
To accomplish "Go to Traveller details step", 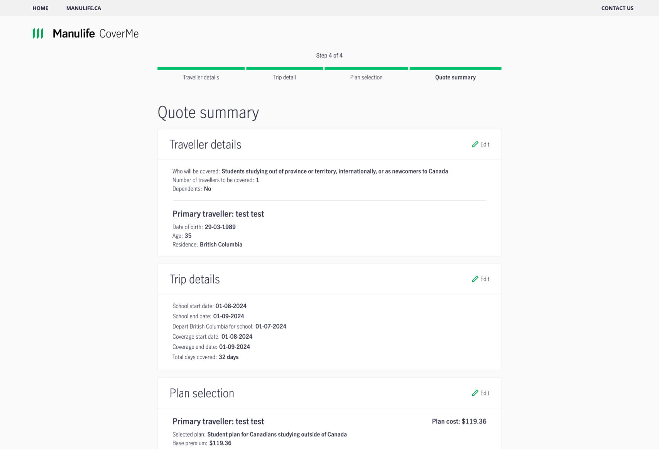I will pyautogui.click(x=201, y=77).
